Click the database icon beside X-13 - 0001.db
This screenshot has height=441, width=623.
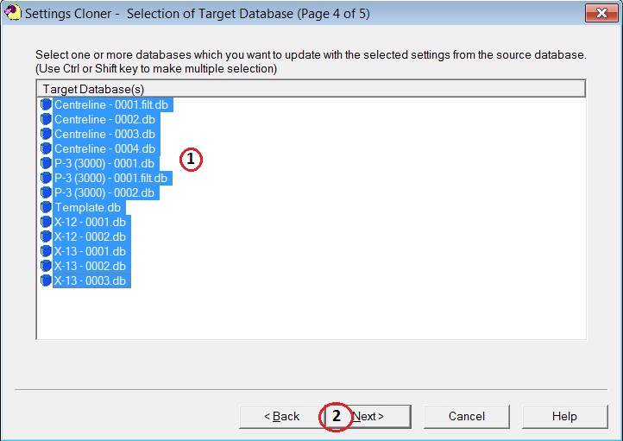pyautogui.click(x=46, y=251)
